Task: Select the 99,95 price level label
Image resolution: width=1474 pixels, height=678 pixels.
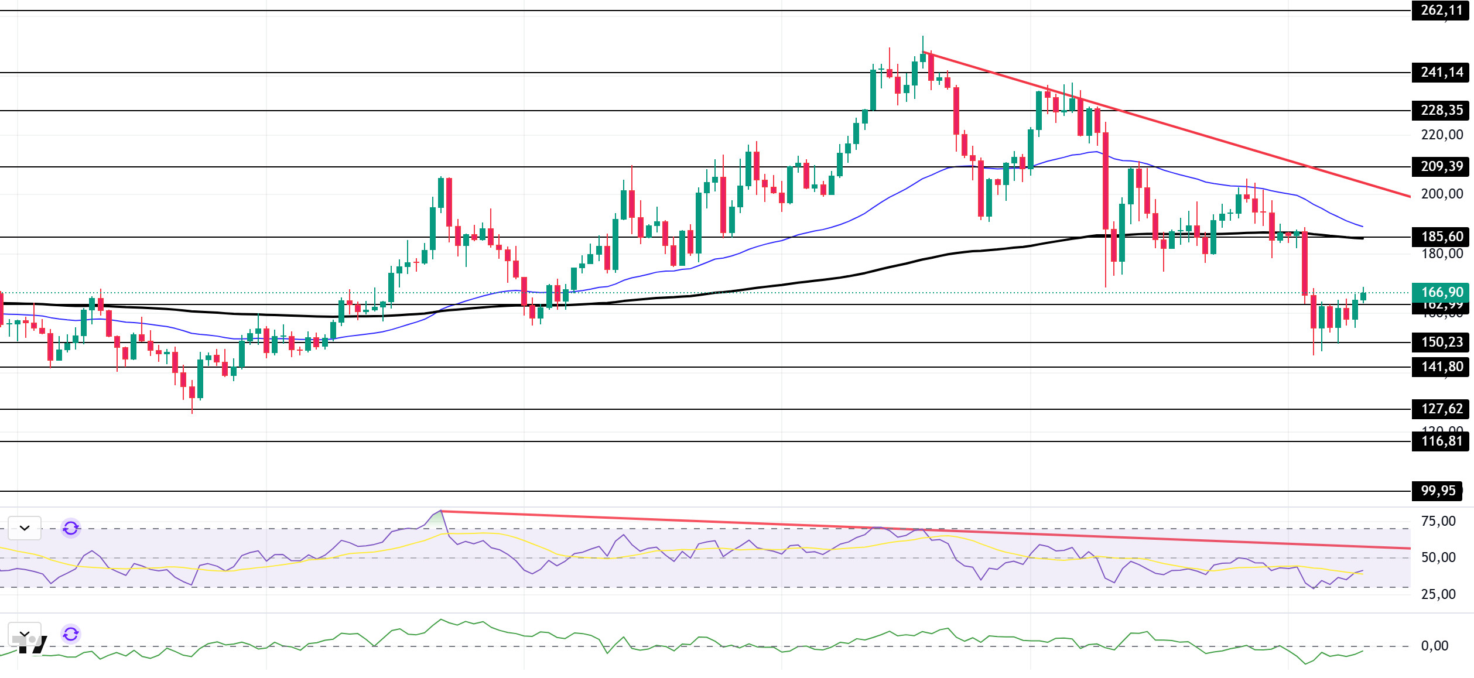Action: [1438, 491]
